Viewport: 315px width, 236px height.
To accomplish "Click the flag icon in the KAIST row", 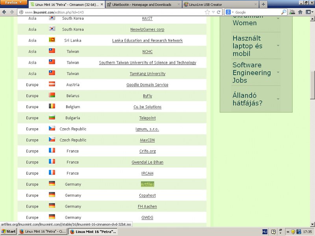I will pyautogui.click(x=52, y=18).
